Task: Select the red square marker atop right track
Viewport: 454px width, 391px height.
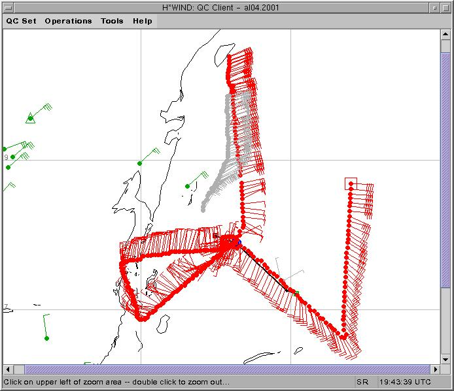Action: click(351, 184)
